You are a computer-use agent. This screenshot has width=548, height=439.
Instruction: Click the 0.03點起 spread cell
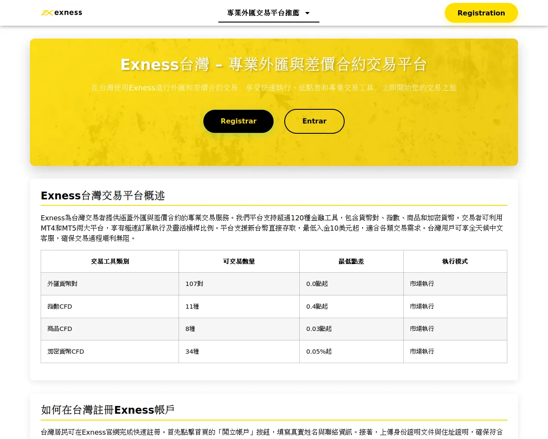(x=319, y=329)
